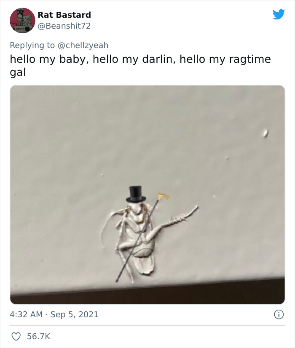Click the white speck on the wall

tap(265, 133)
